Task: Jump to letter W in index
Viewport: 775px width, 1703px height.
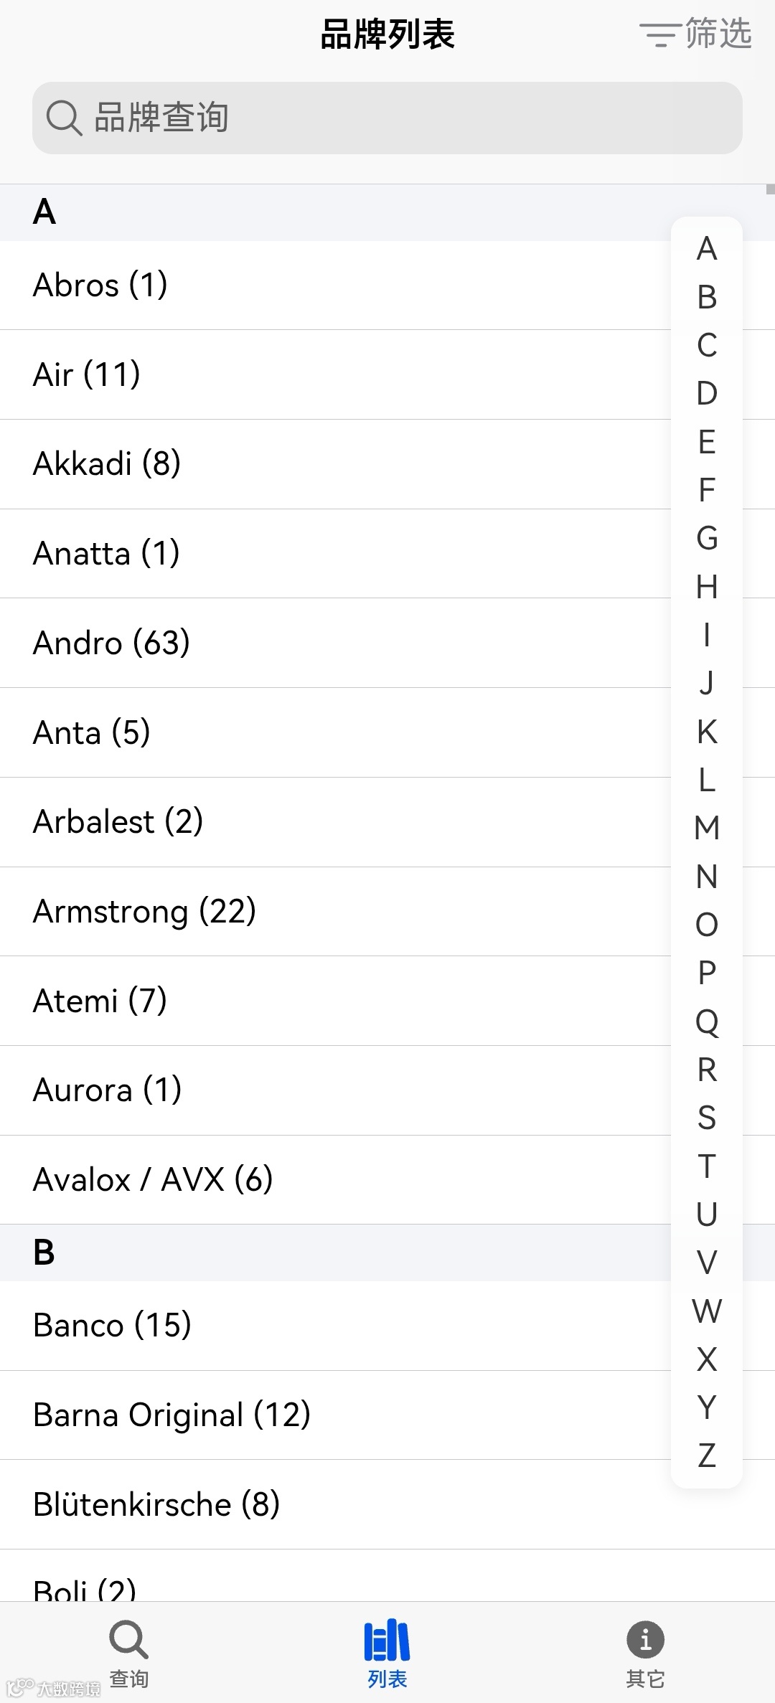Action: (x=707, y=1311)
